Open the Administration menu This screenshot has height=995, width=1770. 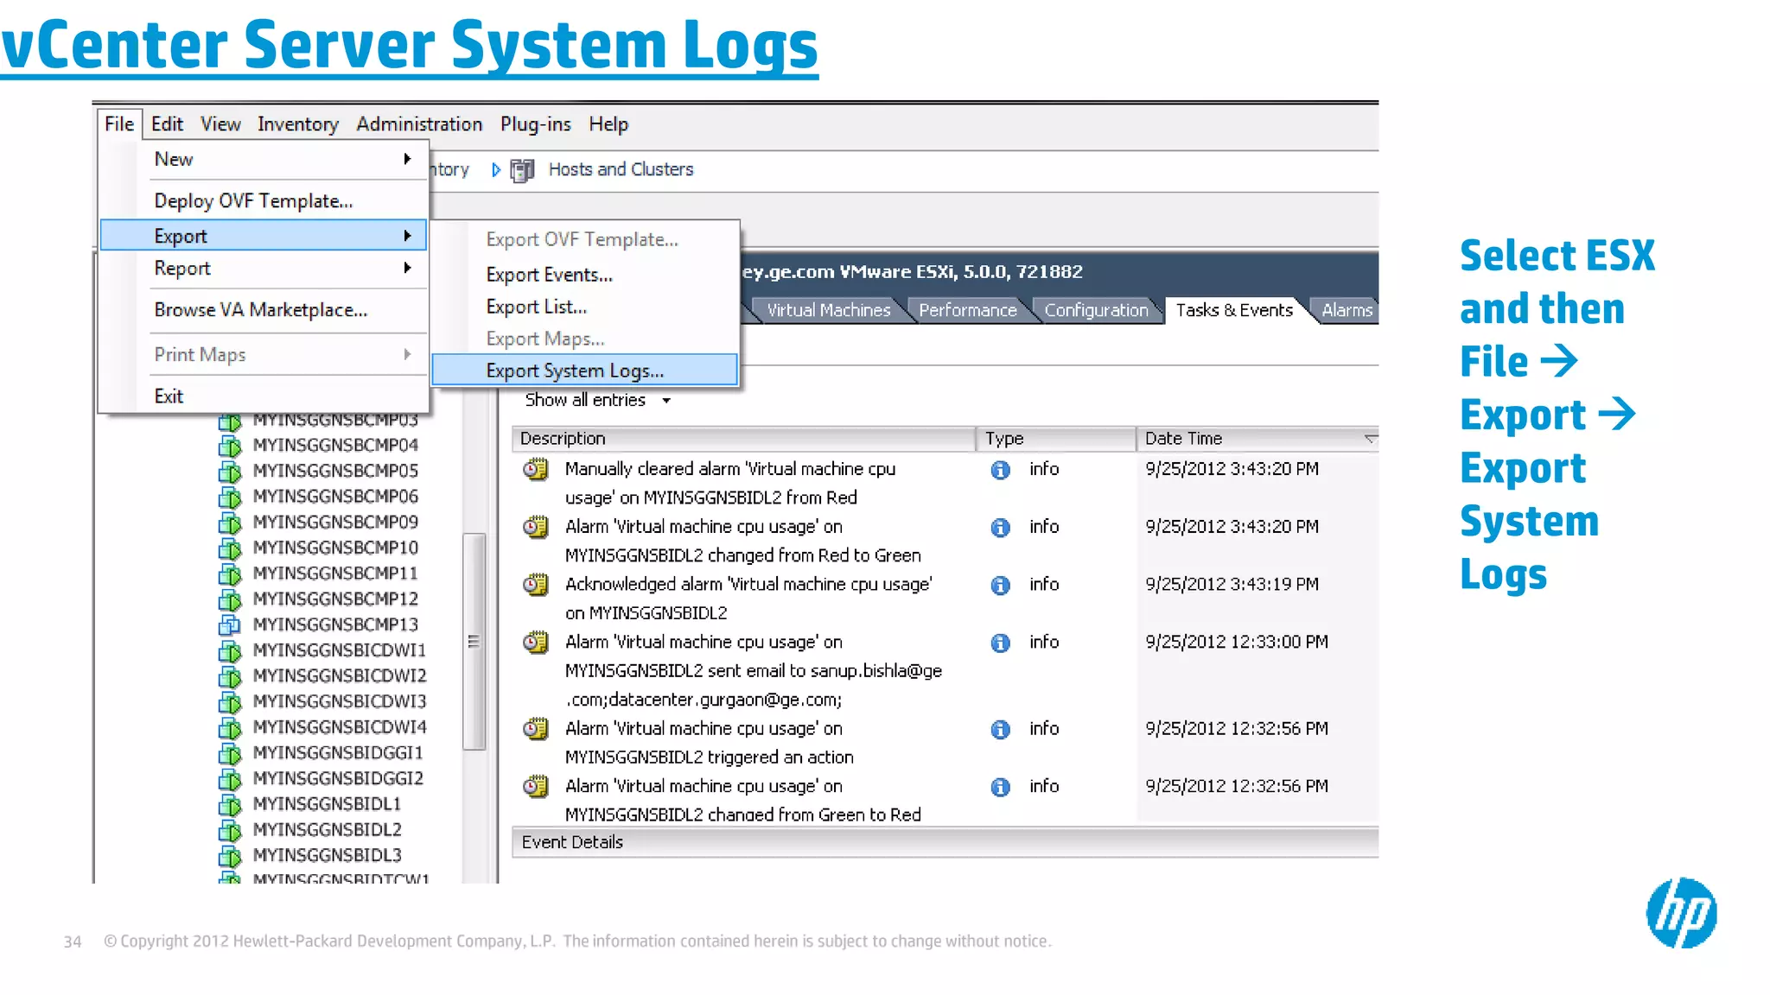pyautogui.click(x=419, y=124)
